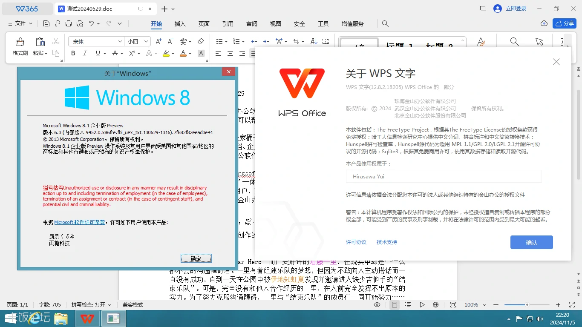Click OK (确定) in the Windows about dialog

196,258
